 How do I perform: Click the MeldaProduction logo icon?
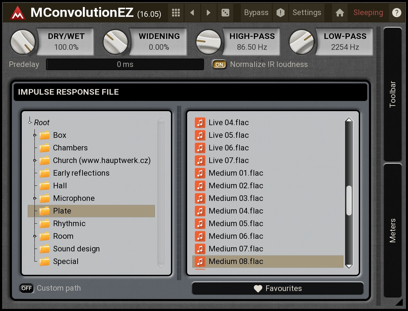click(x=18, y=13)
